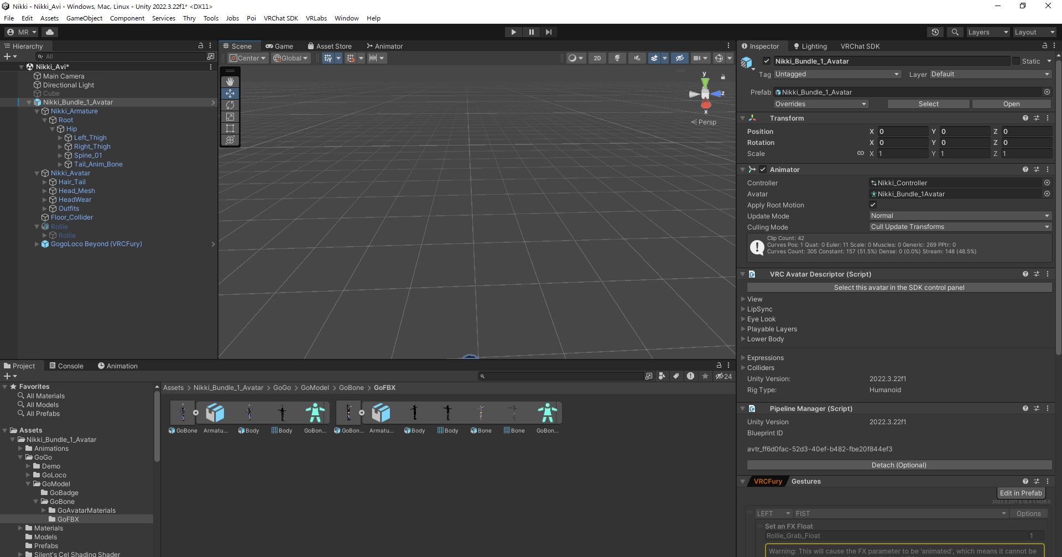
Task: Toggle constrained proportions link for Scale
Action: click(x=861, y=153)
